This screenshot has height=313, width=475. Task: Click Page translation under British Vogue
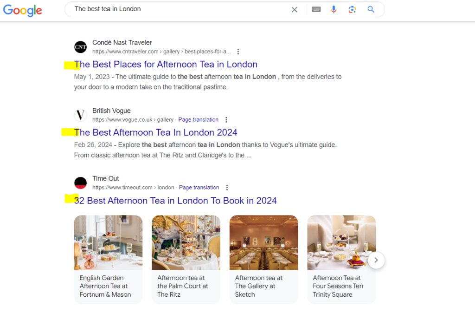pos(198,120)
